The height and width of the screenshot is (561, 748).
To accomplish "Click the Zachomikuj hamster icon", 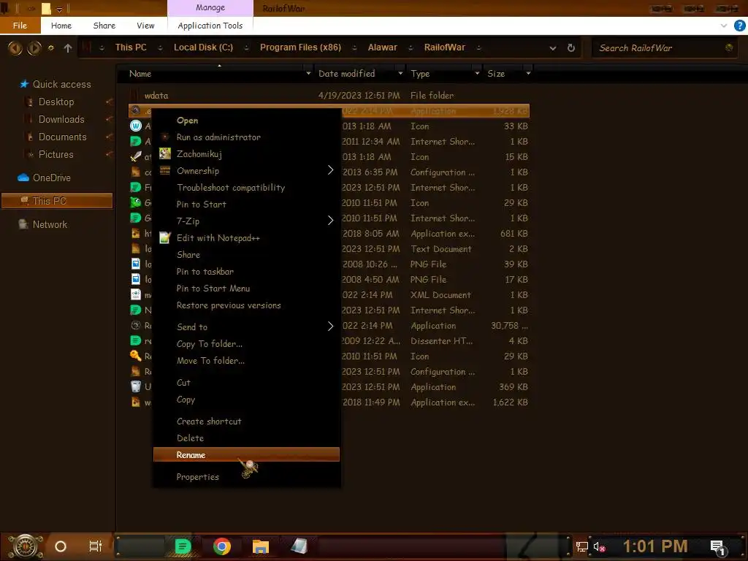I will pyautogui.click(x=165, y=153).
